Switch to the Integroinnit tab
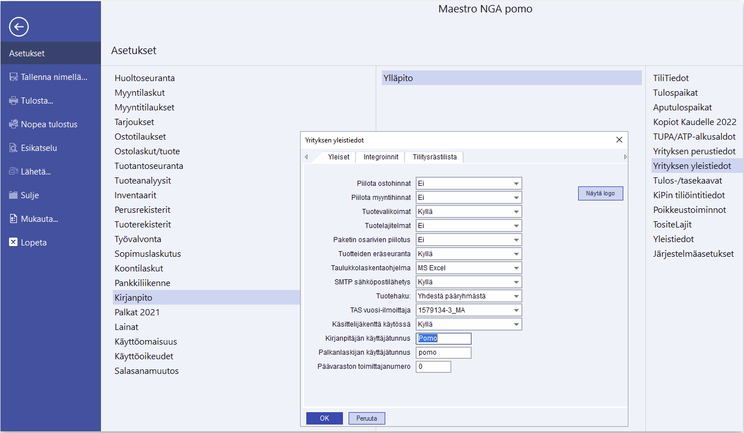The image size is (744, 433). tap(381, 157)
